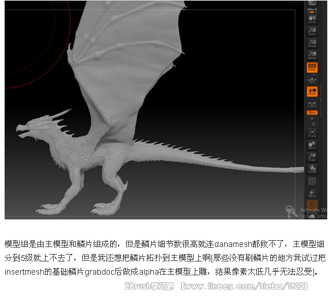Select the Zoom canvas tool
Image resolution: width=329 pixels, height=296 pixels.
pyautogui.click(x=312, y=31)
